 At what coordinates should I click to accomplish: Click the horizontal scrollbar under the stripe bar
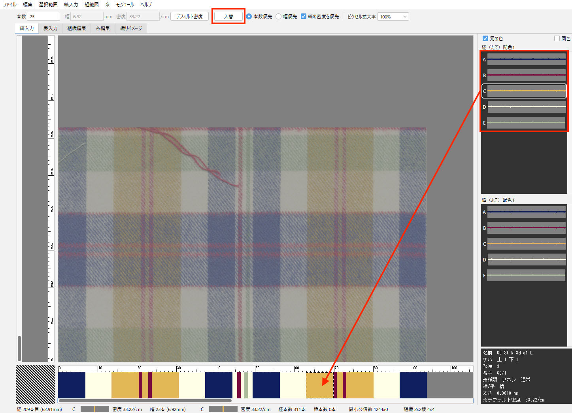click(x=145, y=401)
